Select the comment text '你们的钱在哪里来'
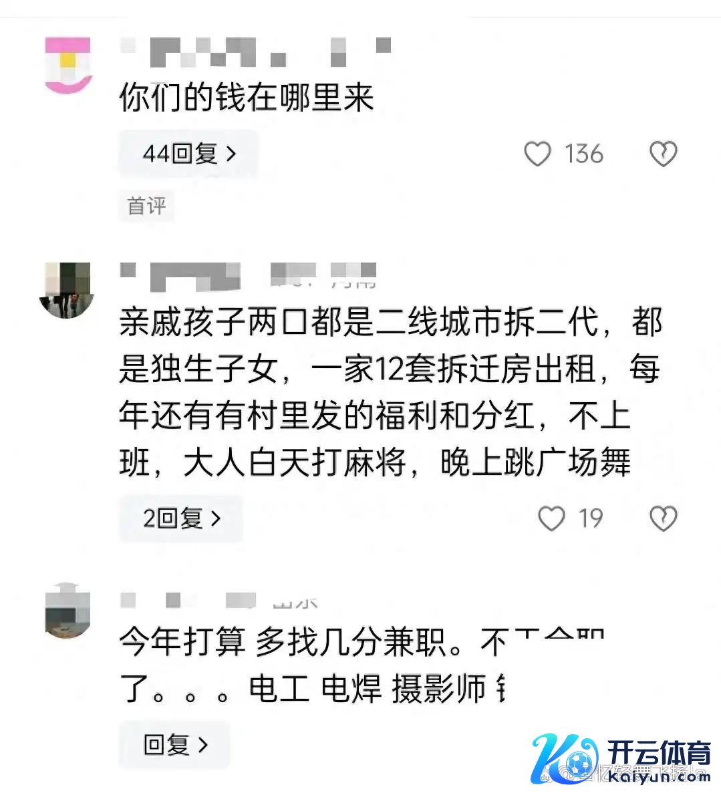 247,98
